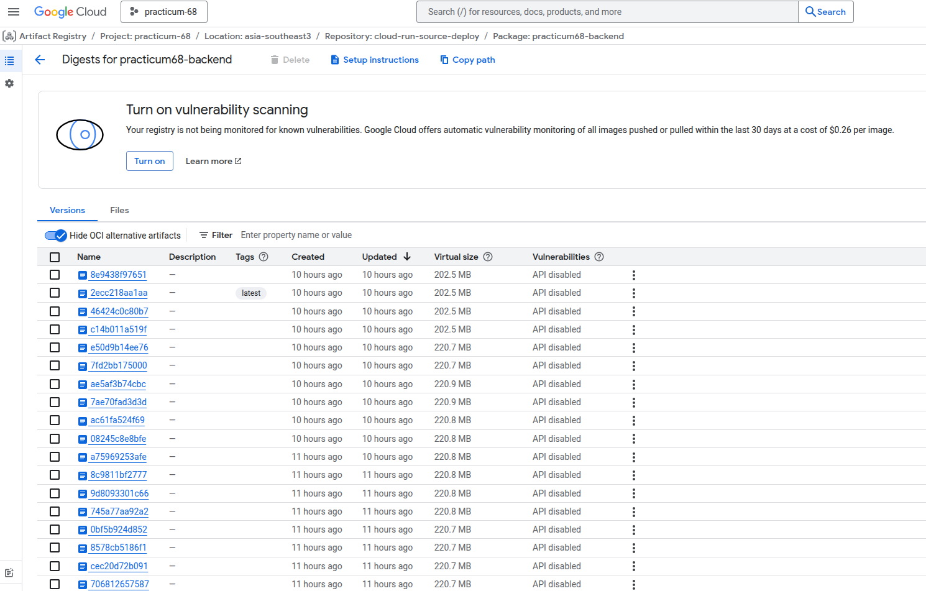926x591 pixels.
Task: Check the select-all checkbox in table header
Action: click(x=55, y=257)
